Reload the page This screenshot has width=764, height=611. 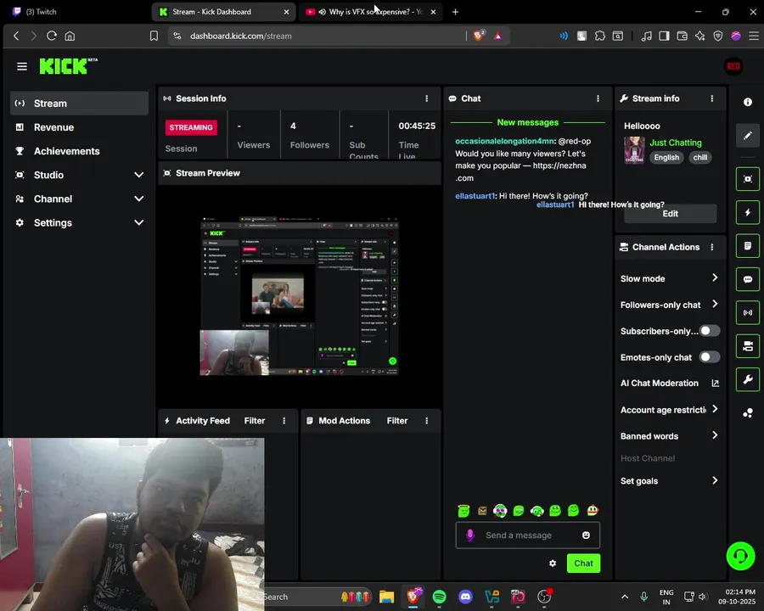click(52, 36)
